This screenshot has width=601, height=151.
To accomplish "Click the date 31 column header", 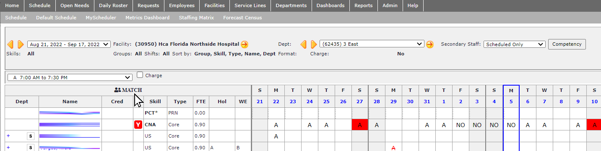I will [427, 102].
